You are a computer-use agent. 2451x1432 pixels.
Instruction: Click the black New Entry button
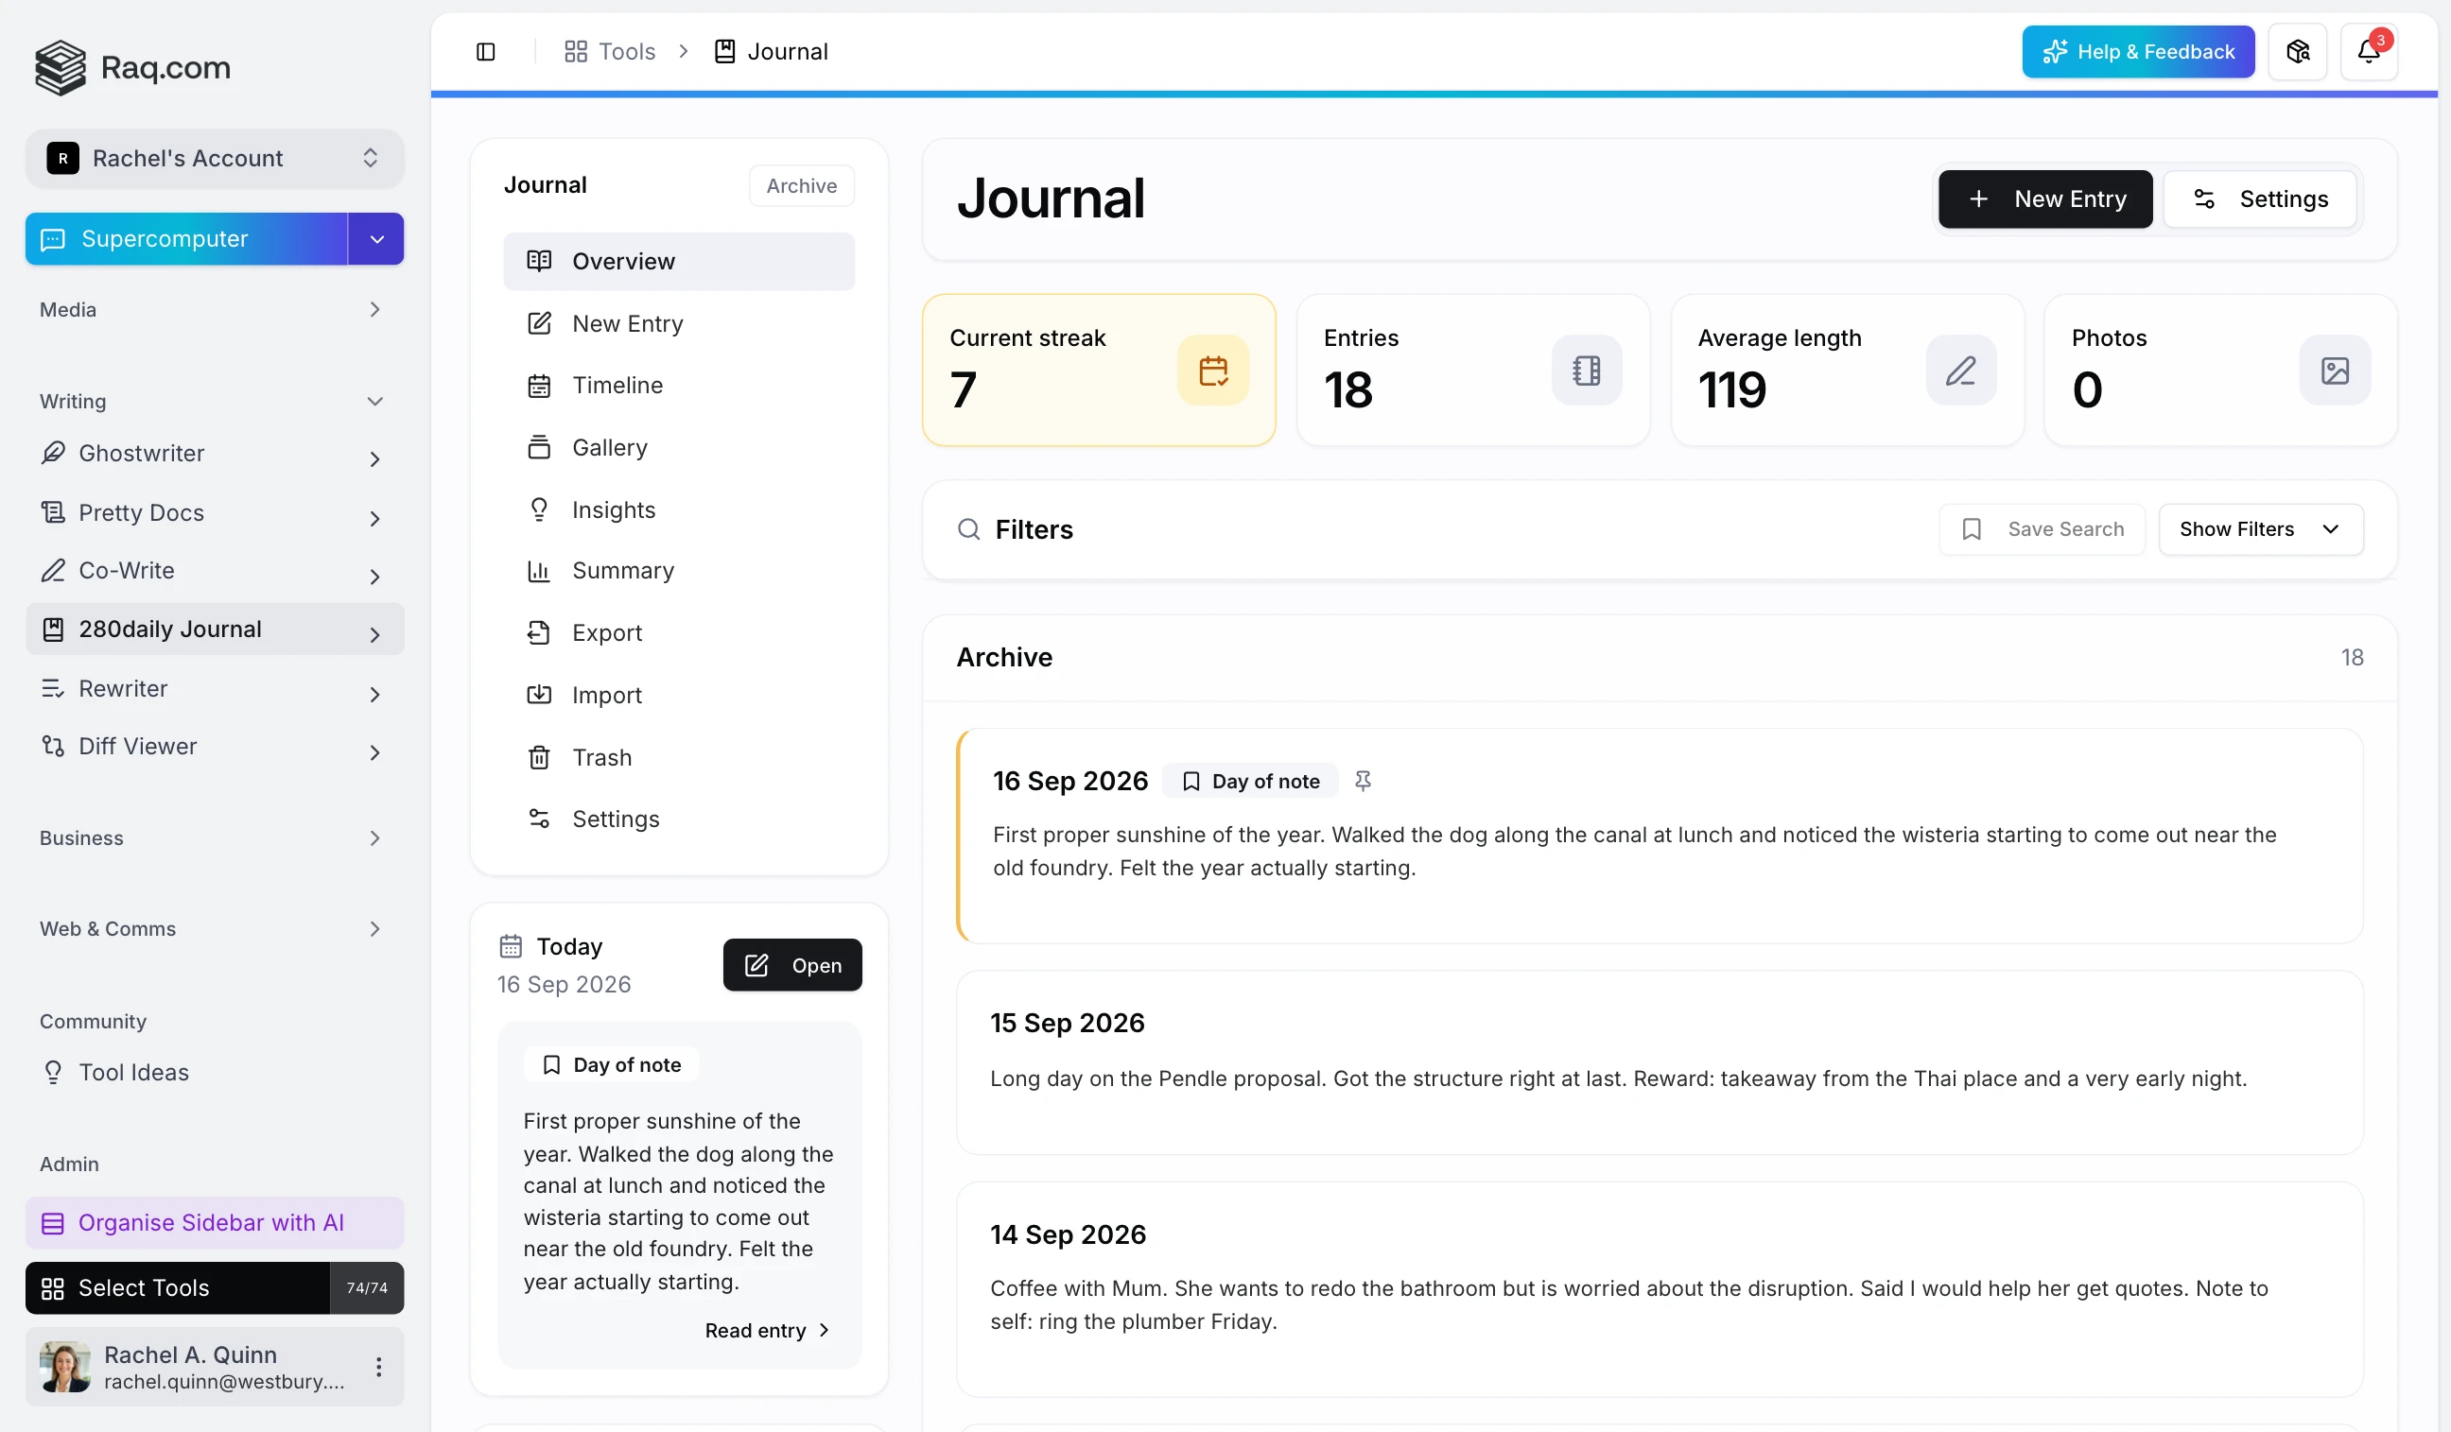point(2045,199)
